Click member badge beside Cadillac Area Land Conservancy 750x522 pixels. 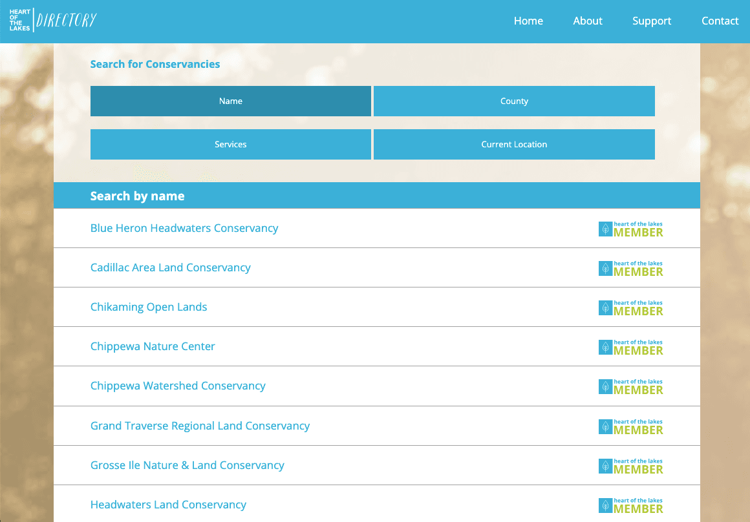coord(630,268)
